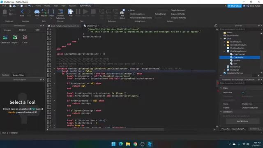Open the Debug Errors Never dropdown
The width and height of the screenshot is (263, 148).
click(x=132, y=10)
